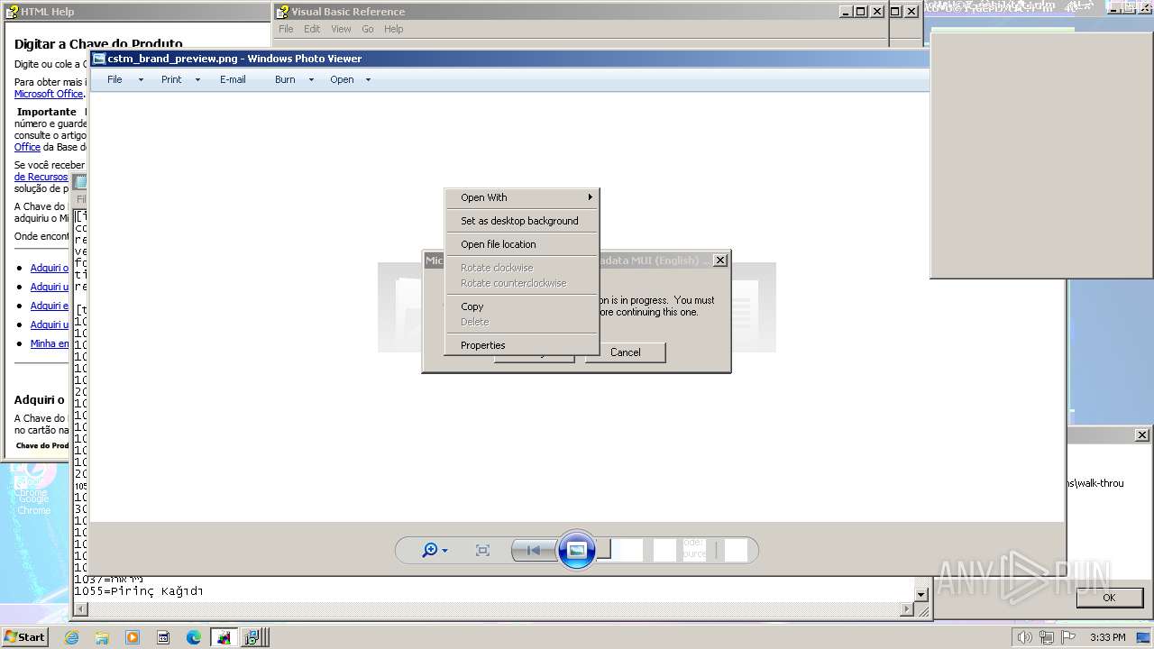
Task: Open the taskbar icon between Media Player and Edge
Action: point(163,637)
